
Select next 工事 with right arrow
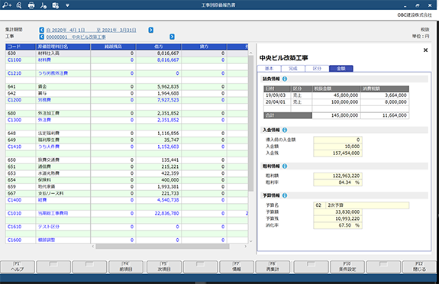click(x=172, y=37)
